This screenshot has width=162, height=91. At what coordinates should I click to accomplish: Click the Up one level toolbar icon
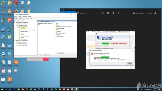[x=19, y=18]
